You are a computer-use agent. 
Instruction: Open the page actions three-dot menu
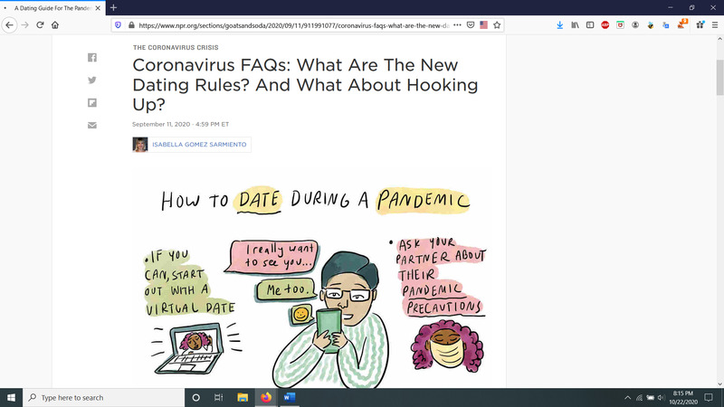point(459,24)
